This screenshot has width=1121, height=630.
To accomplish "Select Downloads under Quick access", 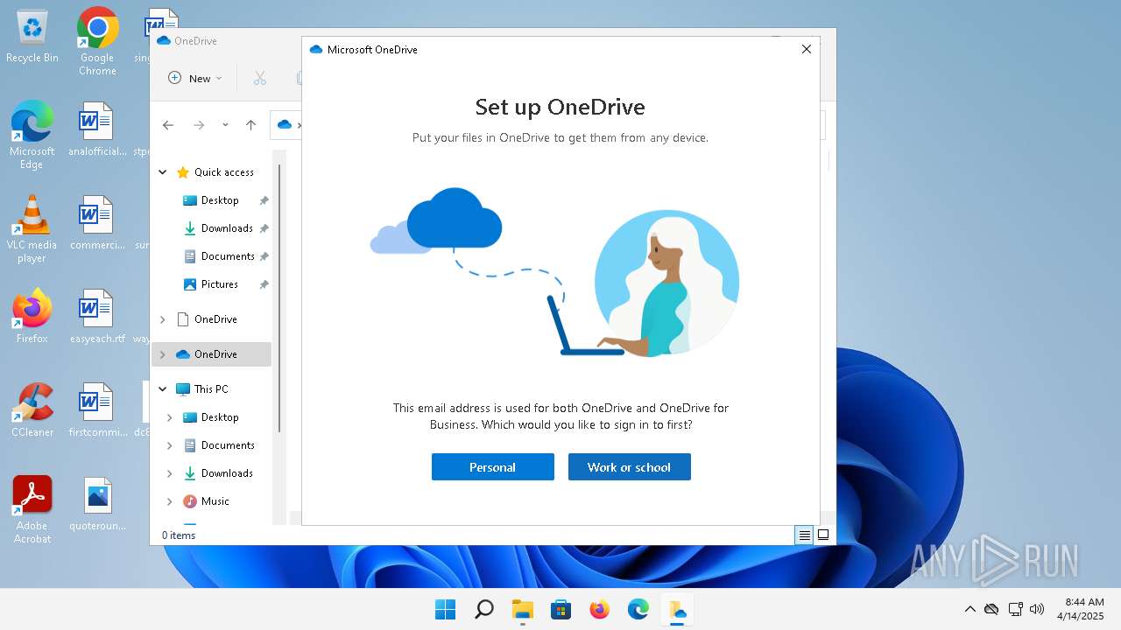I will 226,228.
